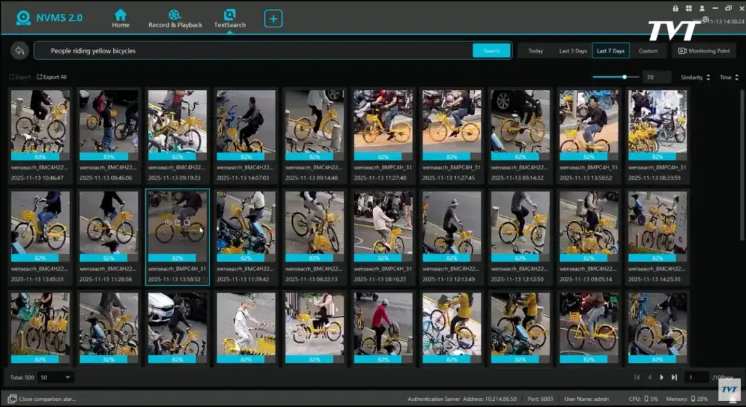The image size is (746, 407).
Task: Go to the next results page
Action: (x=662, y=377)
